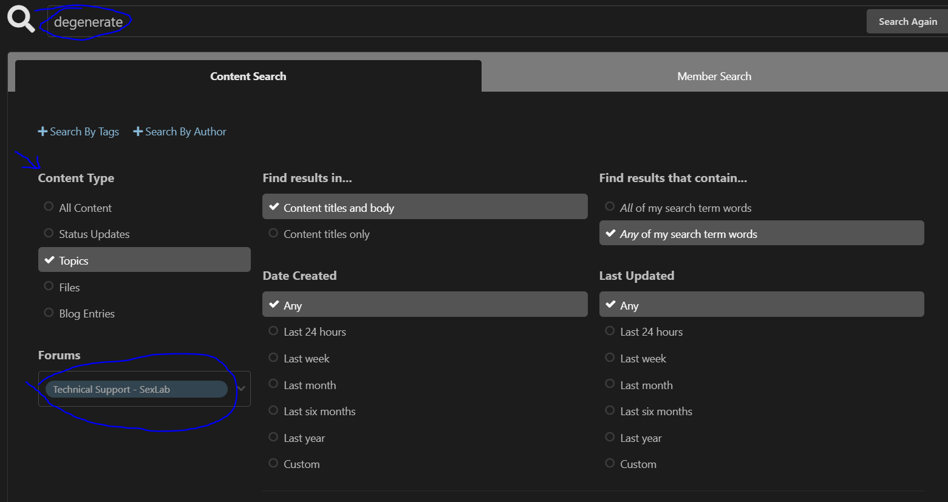Select the Topics content type option
Viewport: 948px width, 502px height.
144,260
